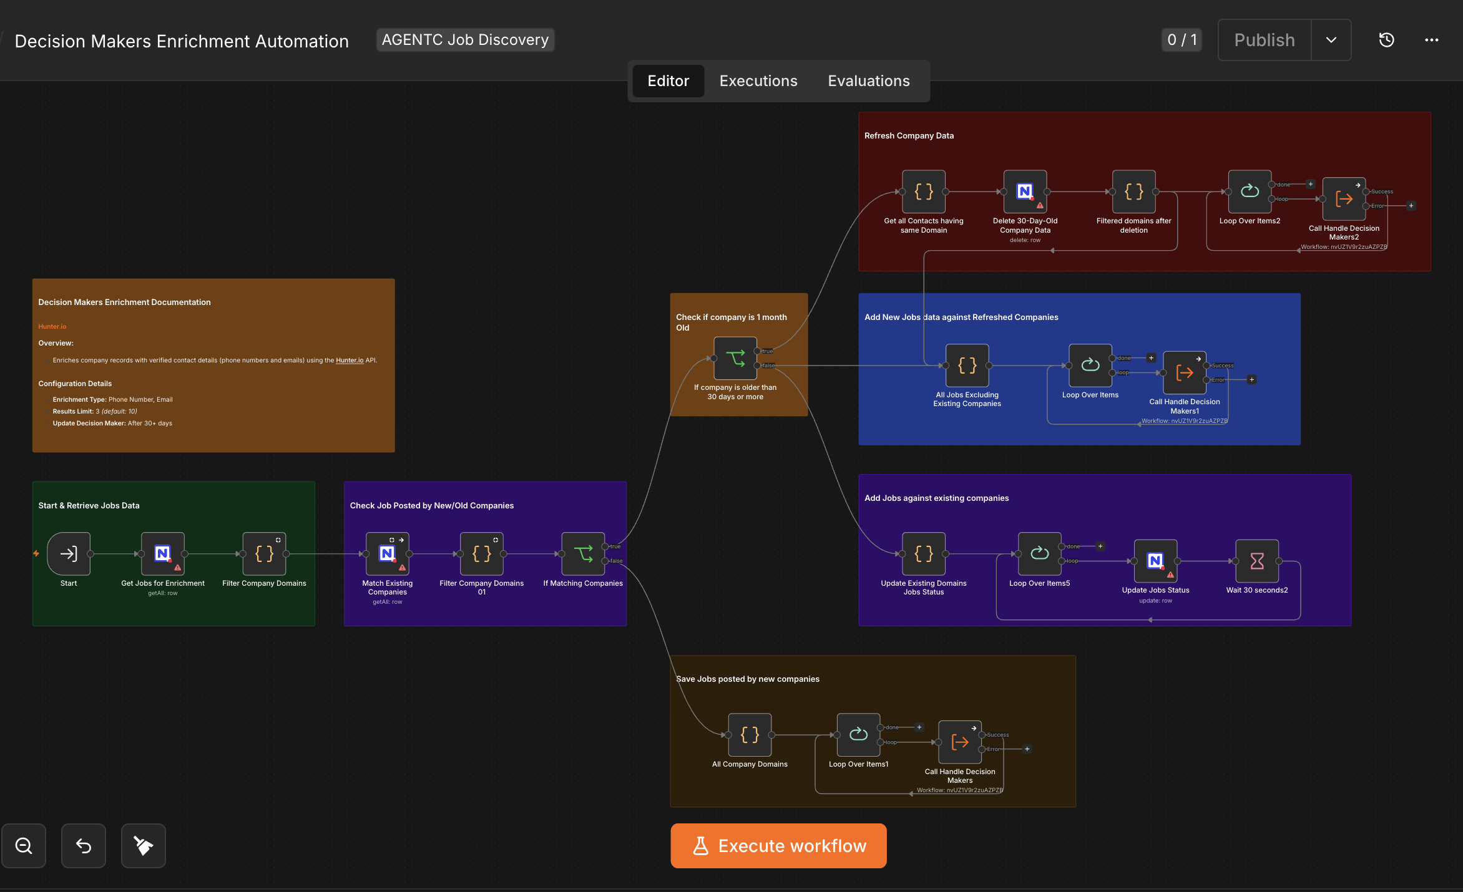
Task: Click underlined Hunter.io link in Overview text
Action: [x=350, y=360]
